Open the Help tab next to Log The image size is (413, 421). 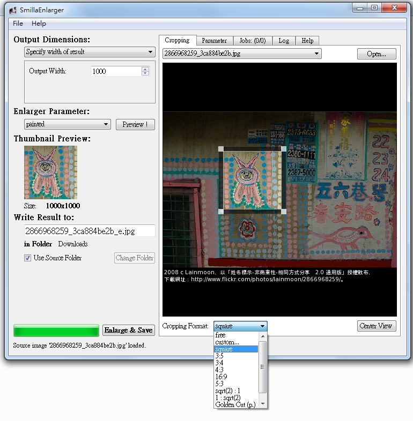307,41
